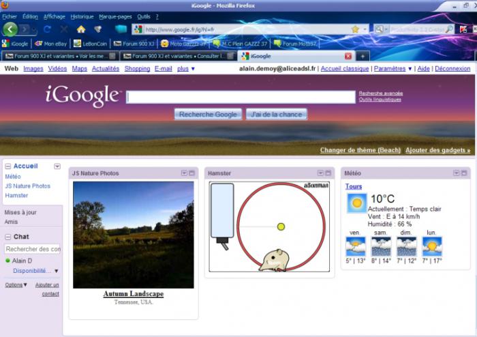Open the Marque-pages menu
Screen dimensions: 477x337
click(115, 17)
